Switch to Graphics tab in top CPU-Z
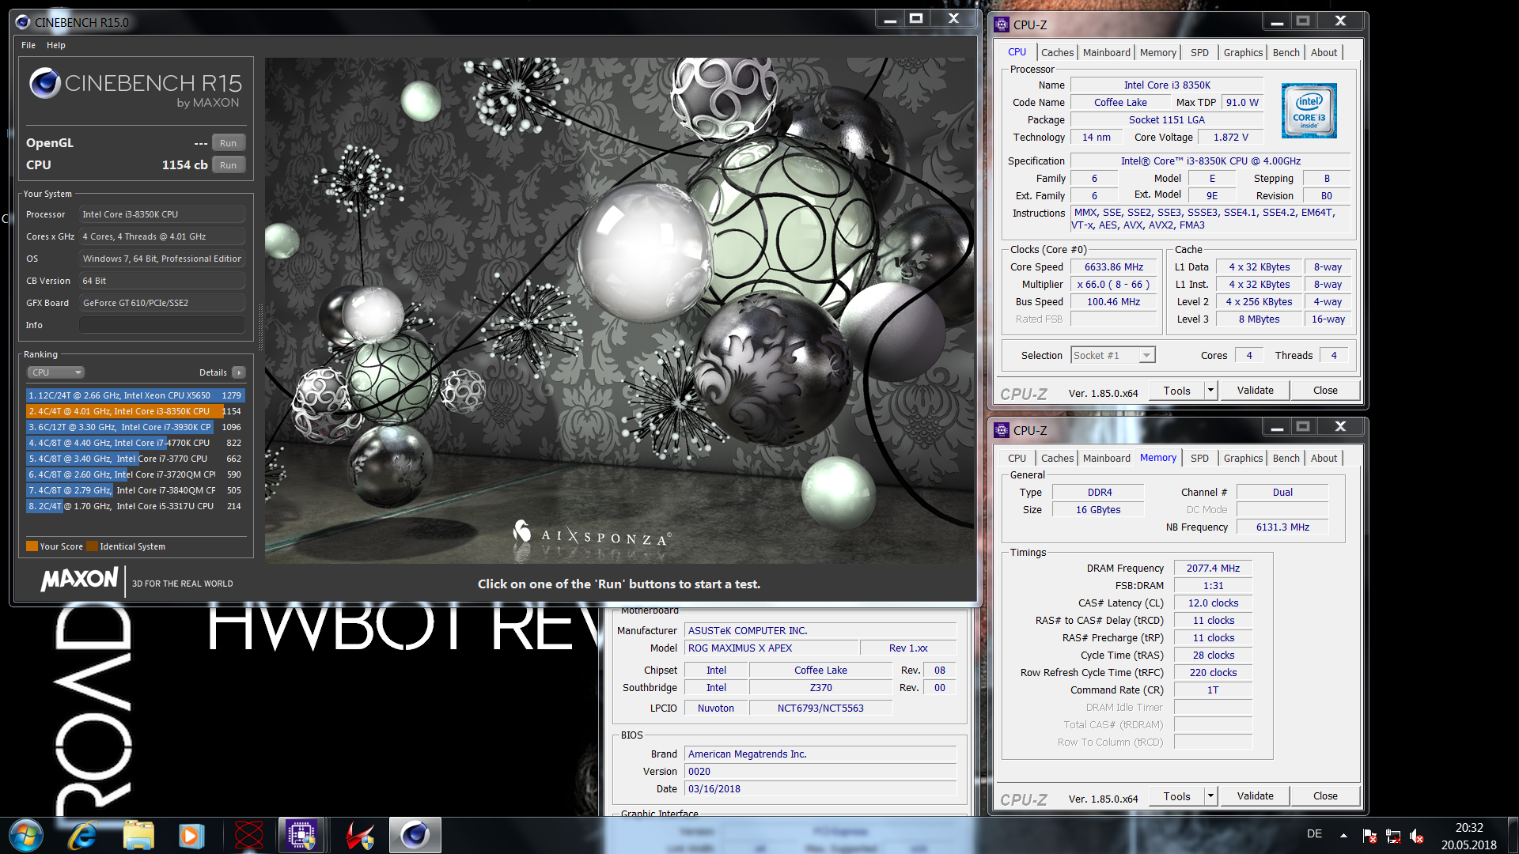1519x854 pixels. click(x=1243, y=52)
